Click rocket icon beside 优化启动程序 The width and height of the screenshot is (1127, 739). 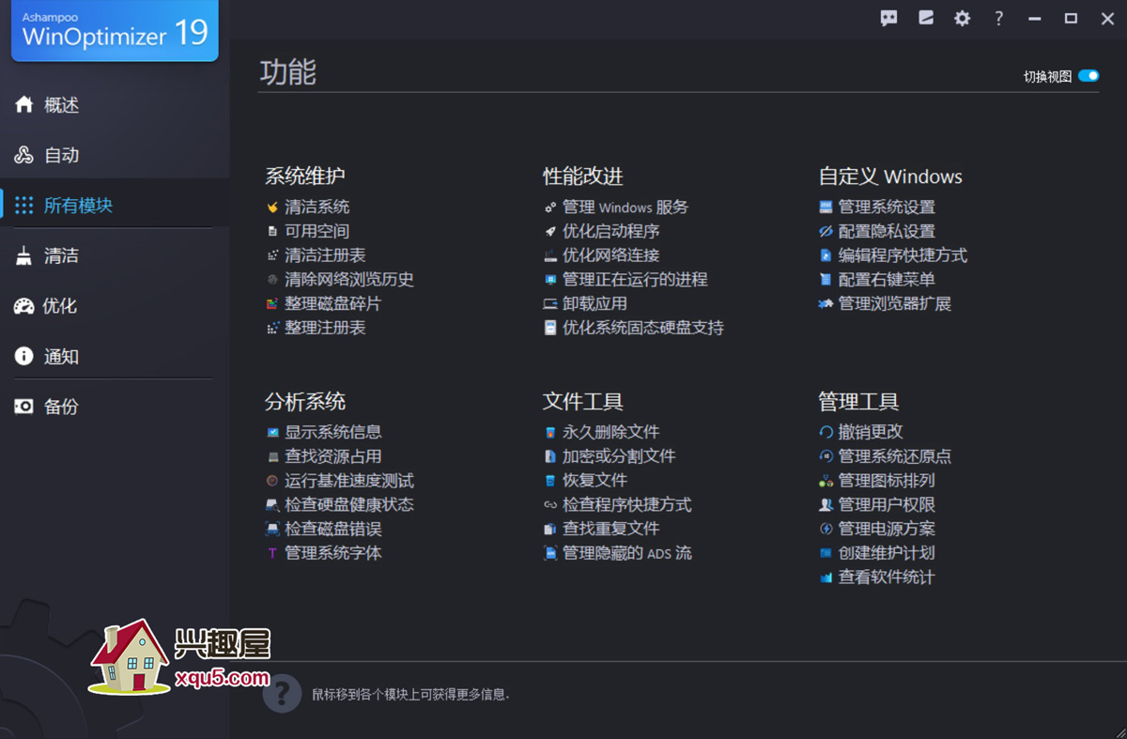click(550, 231)
